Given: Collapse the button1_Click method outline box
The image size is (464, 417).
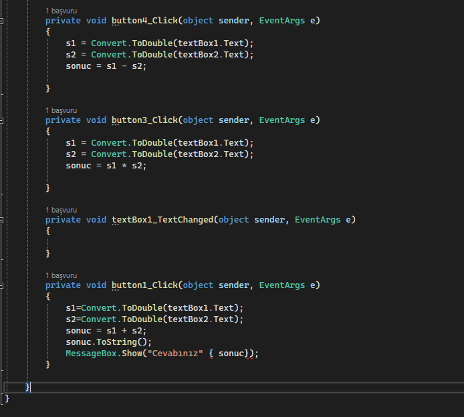Looking at the screenshot, I should pos(1,285).
